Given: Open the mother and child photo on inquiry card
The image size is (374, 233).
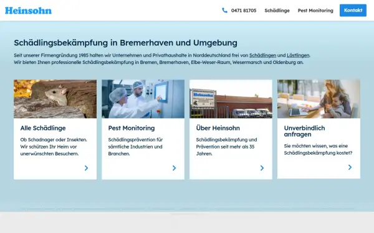Looking at the screenshot, I should [319, 99].
